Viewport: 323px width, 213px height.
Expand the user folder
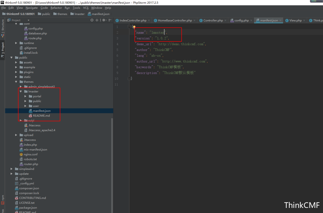25,106
